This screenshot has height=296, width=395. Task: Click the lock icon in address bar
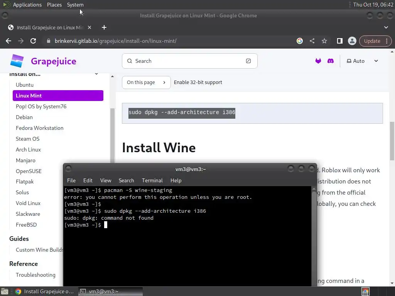[49, 41]
